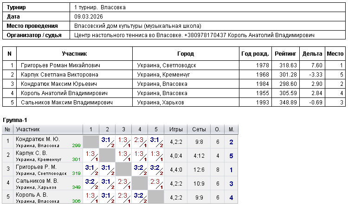This screenshot has width=348, height=206.
Task: Click rating value 301.28
Action: click(288, 75)
